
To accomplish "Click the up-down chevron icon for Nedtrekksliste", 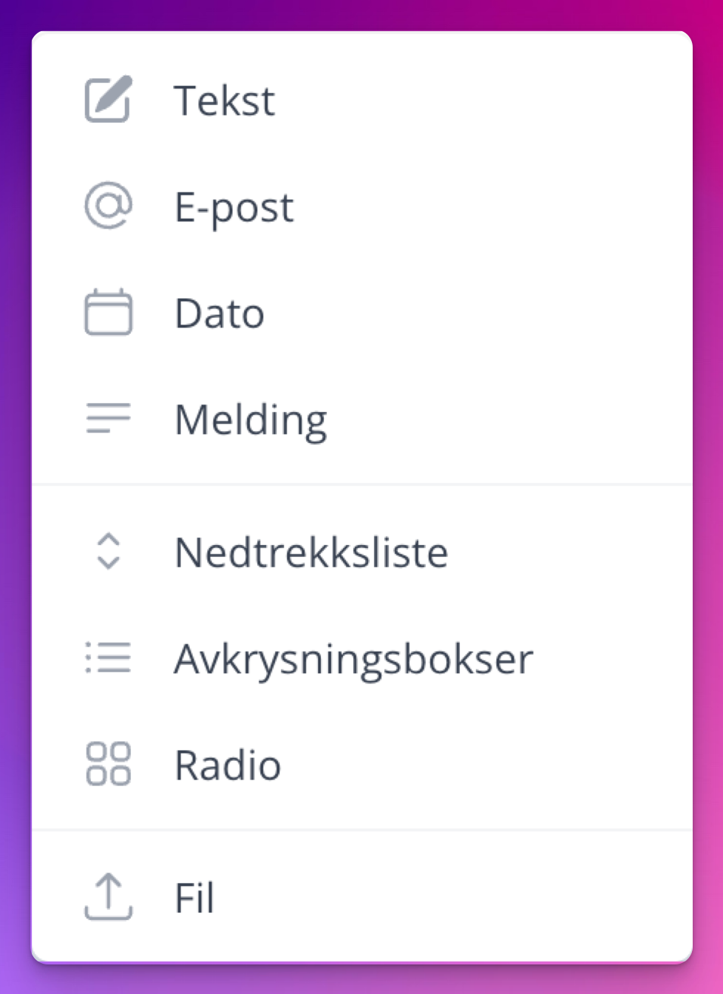I will [108, 552].
